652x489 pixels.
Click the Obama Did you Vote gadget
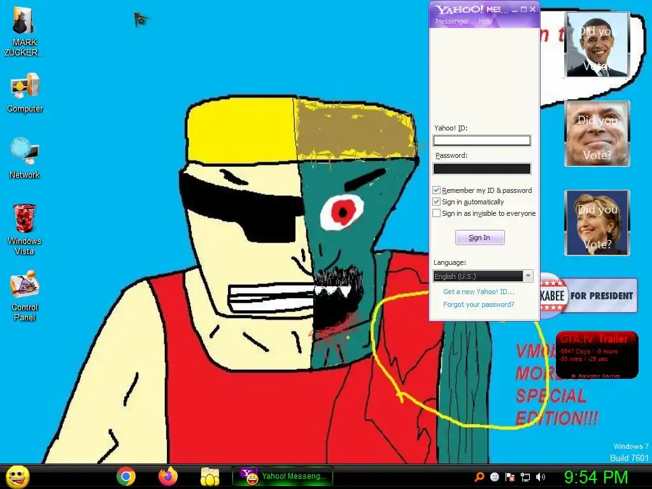[597, 45]
